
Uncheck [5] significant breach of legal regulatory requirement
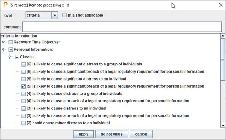pyautogui.click(x=24, y=86)
